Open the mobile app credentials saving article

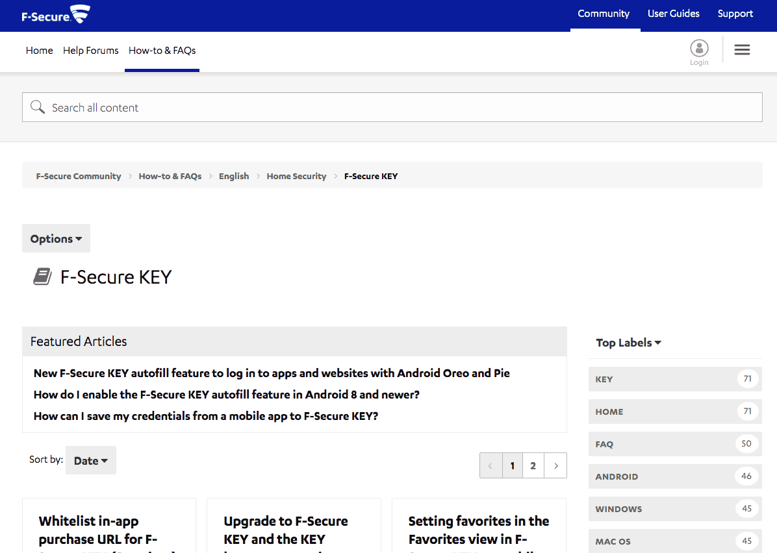point(206,416)
